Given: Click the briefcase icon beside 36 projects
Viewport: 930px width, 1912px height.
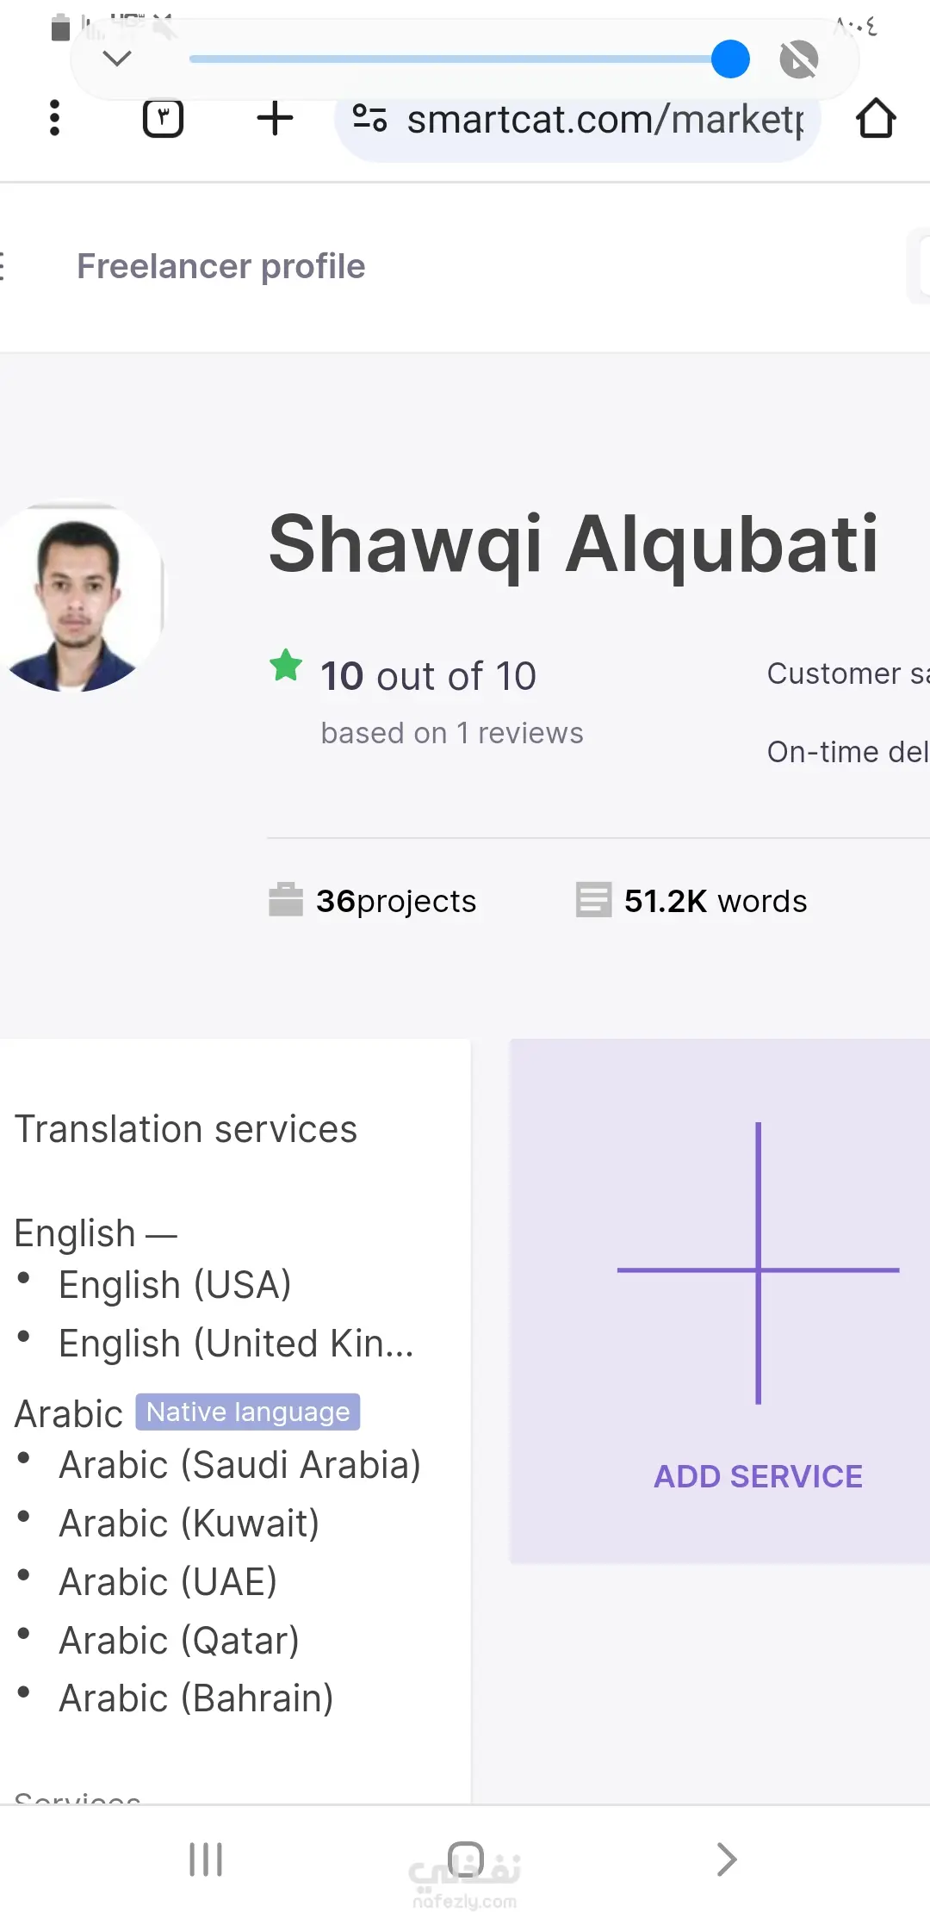Looking at the screenshot, I should (286, 900).
